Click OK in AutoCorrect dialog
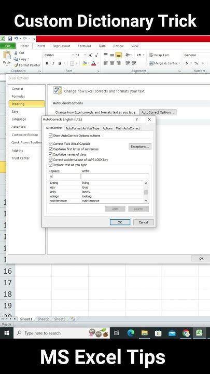 (120, 222)
